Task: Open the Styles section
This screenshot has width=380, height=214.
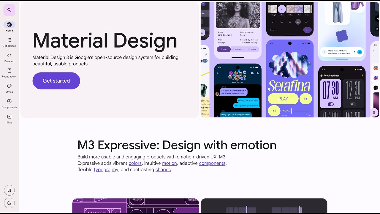Action: [x=9, y=88]
